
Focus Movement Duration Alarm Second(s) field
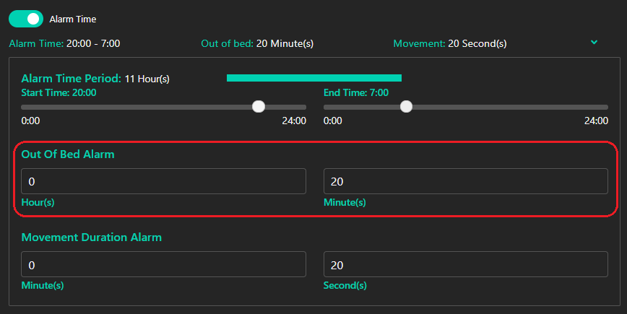coord(465,264)
